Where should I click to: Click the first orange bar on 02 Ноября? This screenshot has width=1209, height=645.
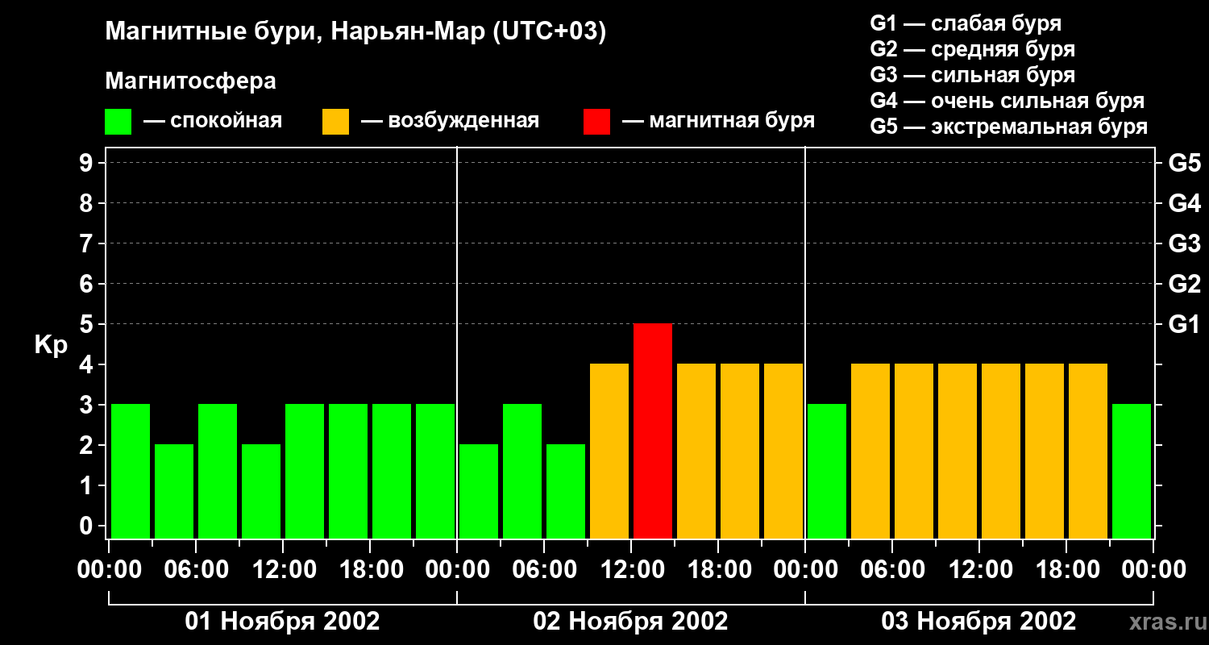coord(609,451)
